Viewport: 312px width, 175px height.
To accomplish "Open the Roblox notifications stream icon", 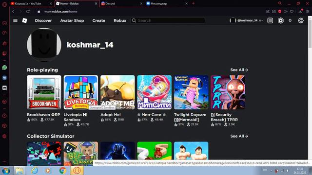I will click(270, 20).
